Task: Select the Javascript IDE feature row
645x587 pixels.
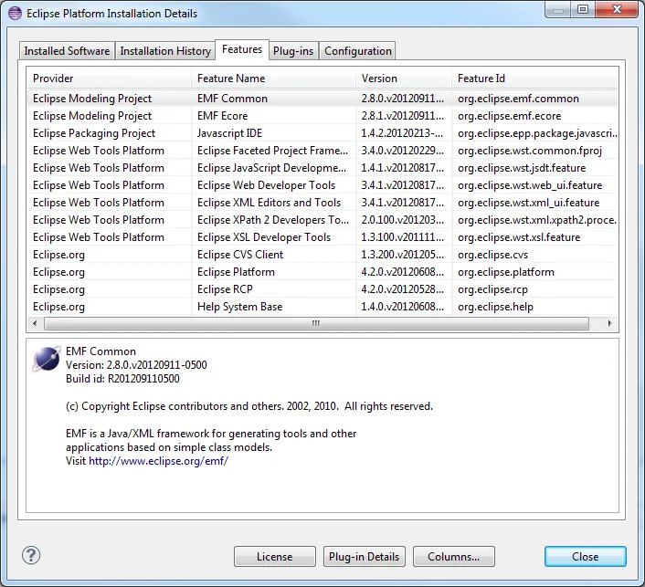Action: [x=322, y=132]
